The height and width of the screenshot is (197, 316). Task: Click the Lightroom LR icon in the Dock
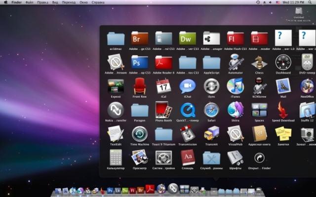pyautogui.click(x=118, y=191)
